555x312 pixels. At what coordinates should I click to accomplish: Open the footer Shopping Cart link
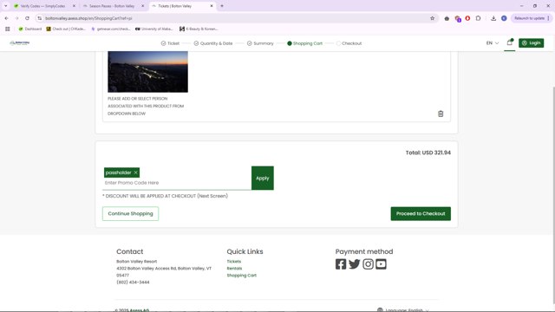click(241, 276)
